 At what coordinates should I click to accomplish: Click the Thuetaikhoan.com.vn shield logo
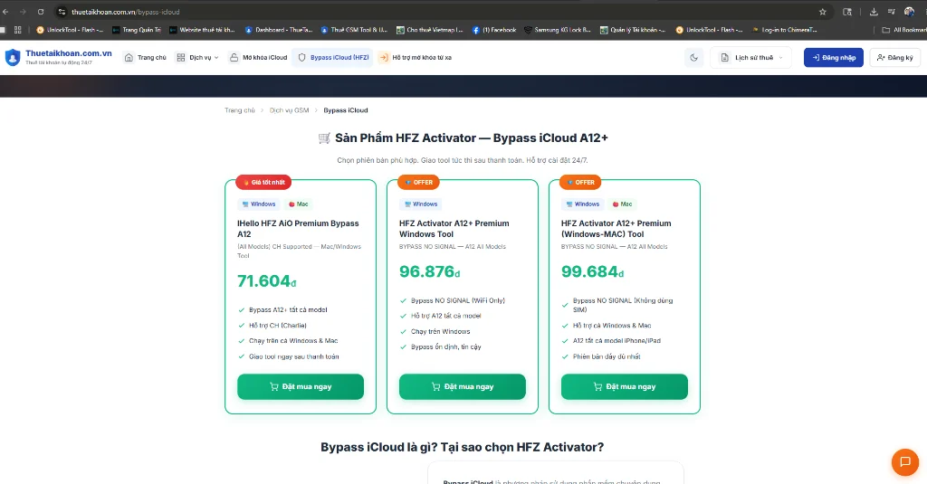click(x=13, y=57)
